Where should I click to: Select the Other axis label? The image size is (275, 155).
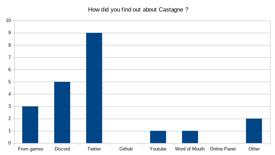point(254,149)
